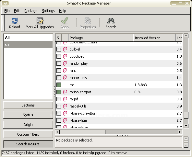The height and width of the screenshot is (157, 192).
Task: Mark the r-base-html status checkbox
Action: [59, 120]
